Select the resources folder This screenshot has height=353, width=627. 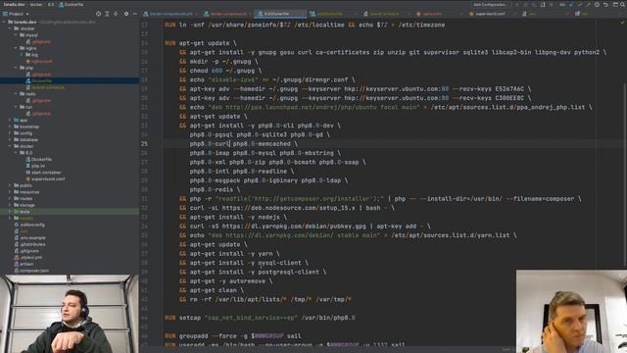tap(26, 192)
